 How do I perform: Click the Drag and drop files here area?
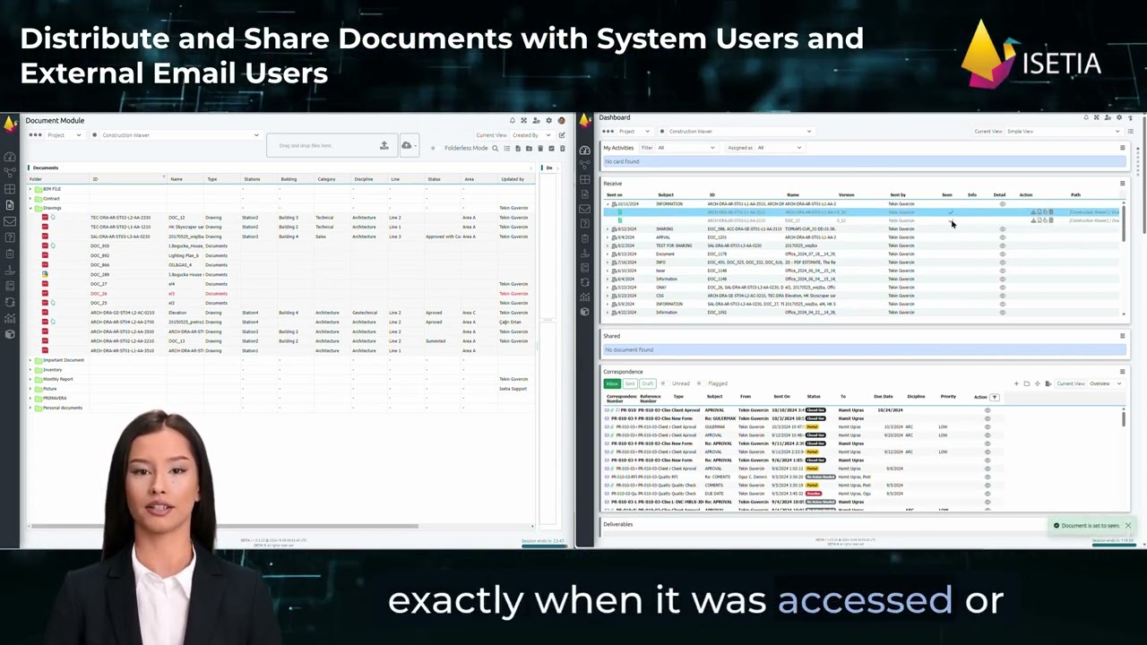pos(331,145)
